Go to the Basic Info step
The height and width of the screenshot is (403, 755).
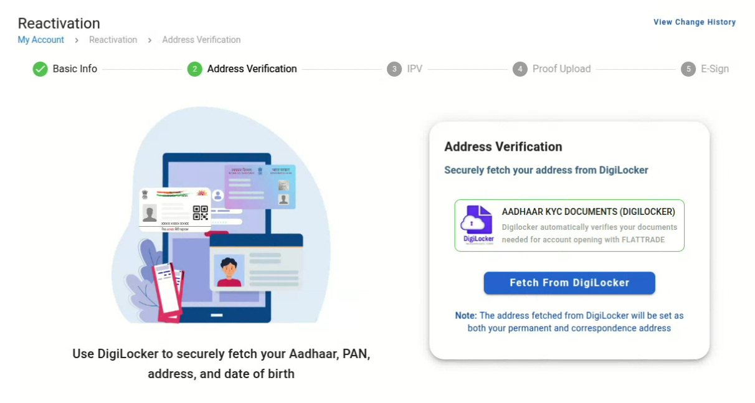[x=75, y=69]
